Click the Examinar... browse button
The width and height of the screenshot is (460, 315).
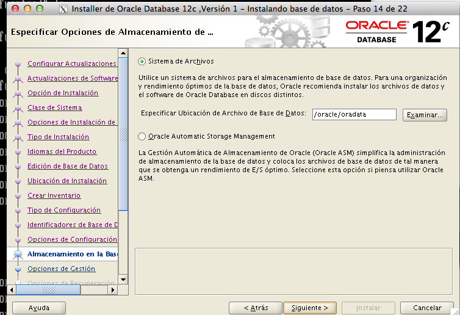click(425, 115)
